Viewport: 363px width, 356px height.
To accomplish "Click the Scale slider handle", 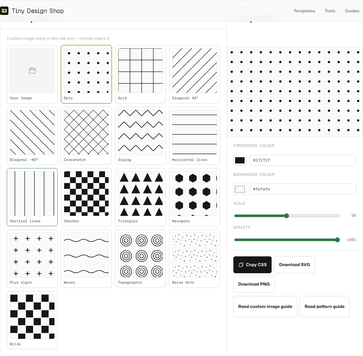I will (287, 216).
